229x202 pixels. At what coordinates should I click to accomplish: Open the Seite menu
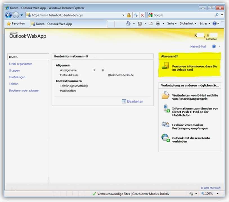[172, 24]
